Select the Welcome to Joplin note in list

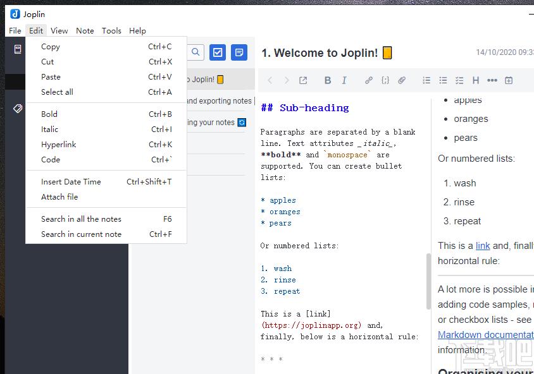pyautogui.click(x=221, y=79)
